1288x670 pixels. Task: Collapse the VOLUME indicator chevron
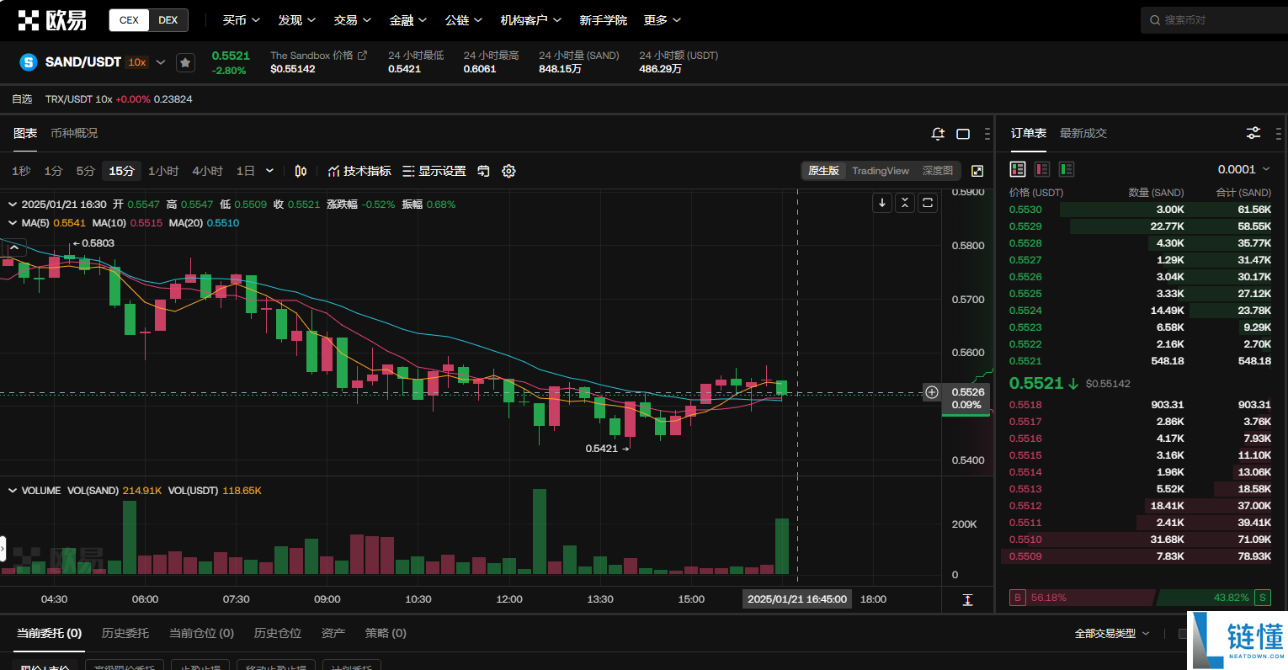pyautogui.click(x=13, y=490)
